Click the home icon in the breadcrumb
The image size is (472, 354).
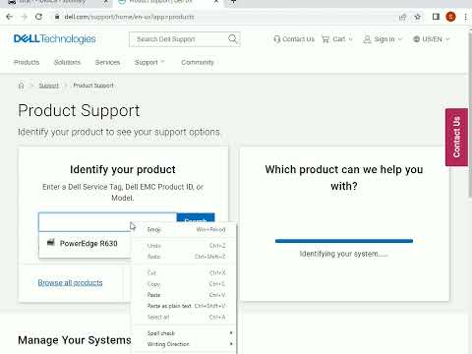pyautogui.click(x=22, y=86)
